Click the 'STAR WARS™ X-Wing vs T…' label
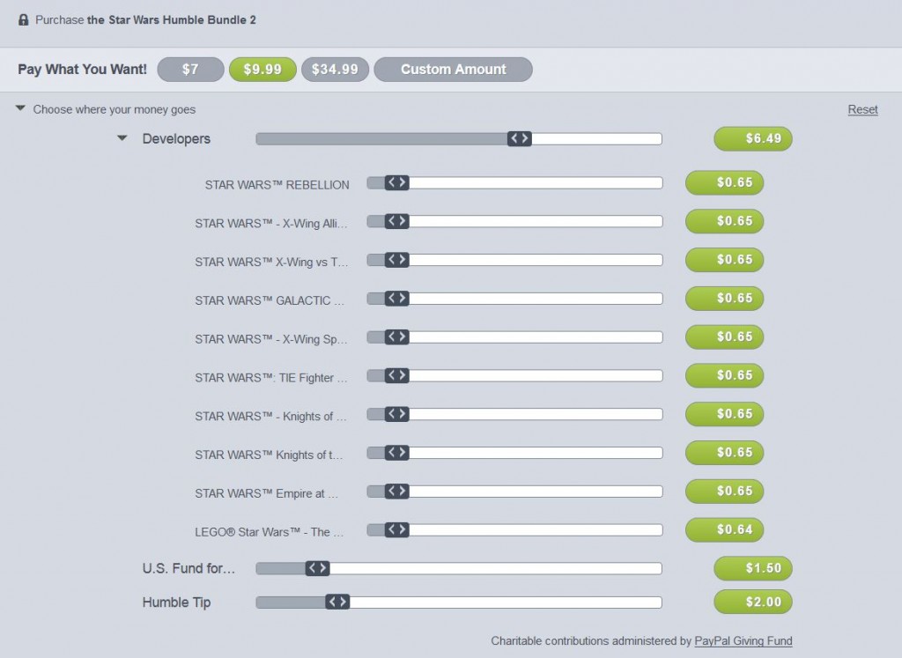This screenshot has height=658, width=902. pyautogui.click(x=271, y=262)
